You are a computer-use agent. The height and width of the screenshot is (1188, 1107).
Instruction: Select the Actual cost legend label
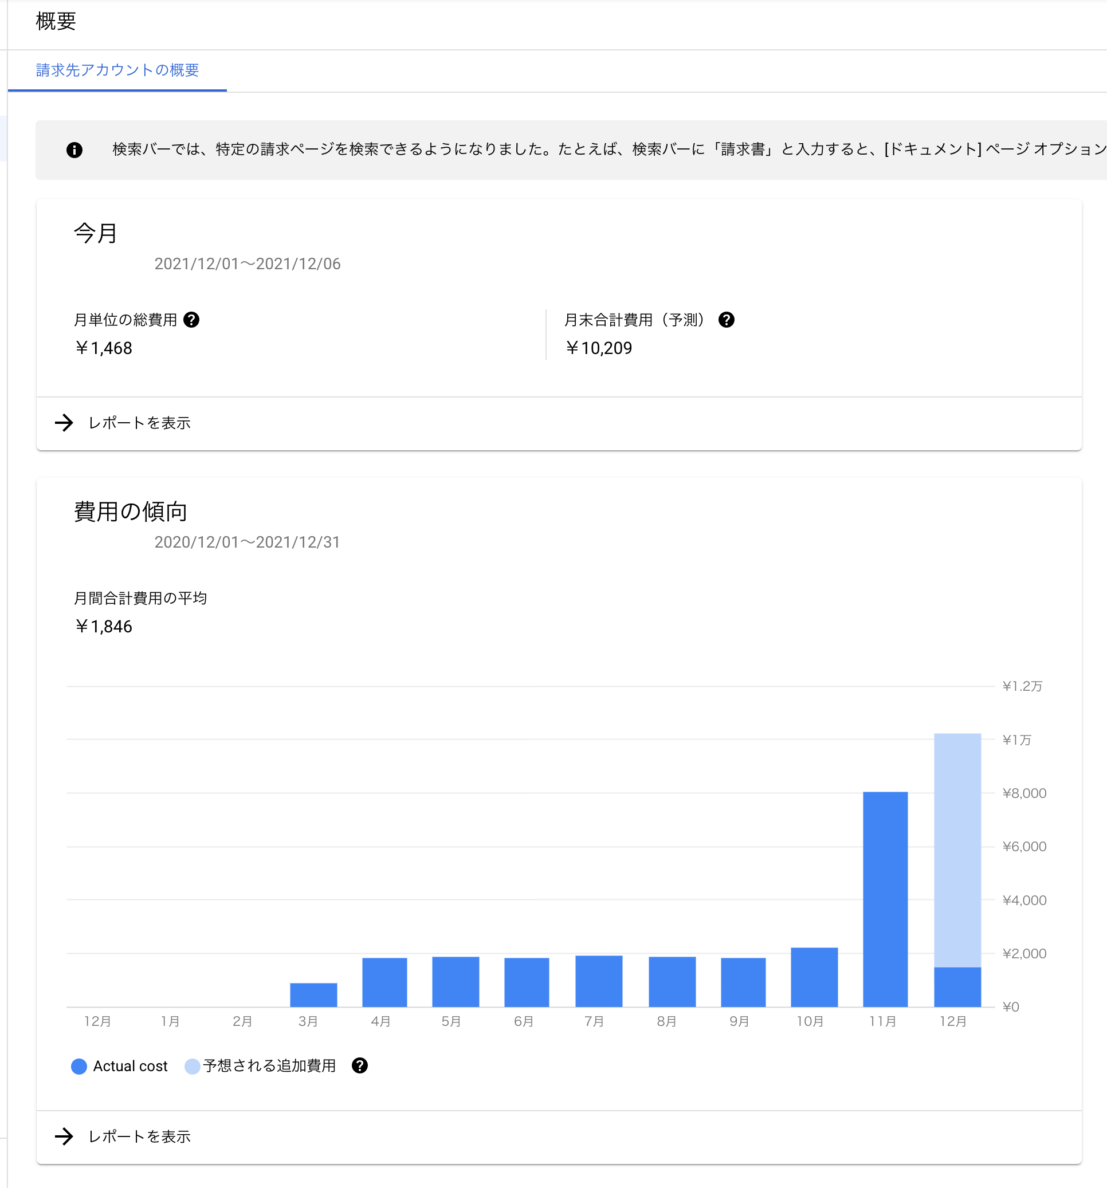pyautogui.click(x=130, y=1066)
